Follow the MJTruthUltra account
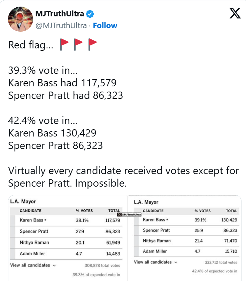 click(x=105, y=26)
